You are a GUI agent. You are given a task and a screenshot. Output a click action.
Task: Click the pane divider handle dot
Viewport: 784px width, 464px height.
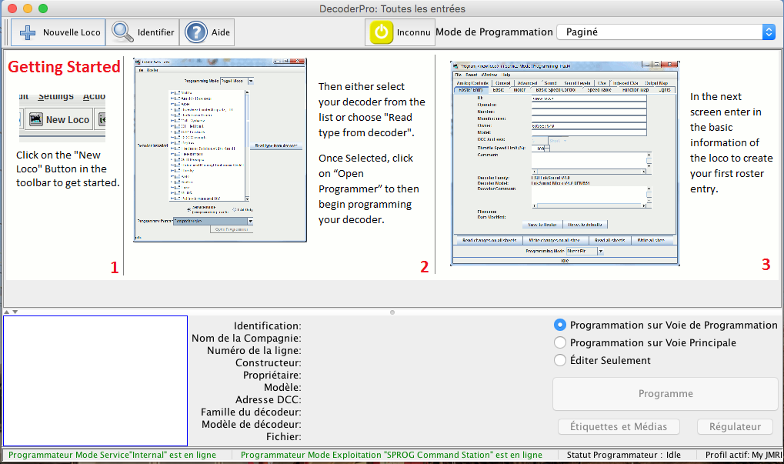point(392,312)
